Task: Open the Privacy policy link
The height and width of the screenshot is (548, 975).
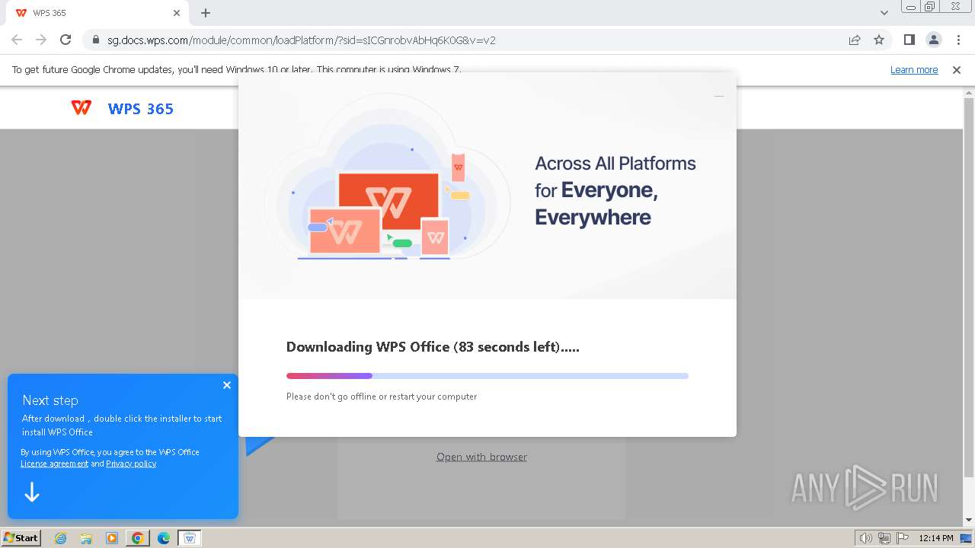Action: click(x=131, y=464)
